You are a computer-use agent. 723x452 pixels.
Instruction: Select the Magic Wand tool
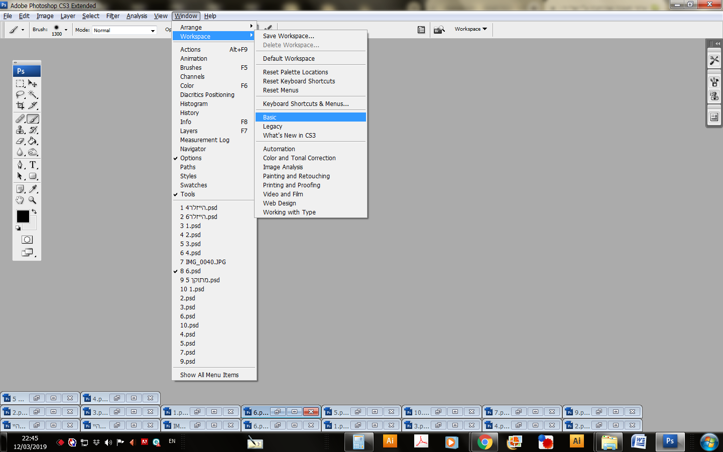(x=33, y=94)
